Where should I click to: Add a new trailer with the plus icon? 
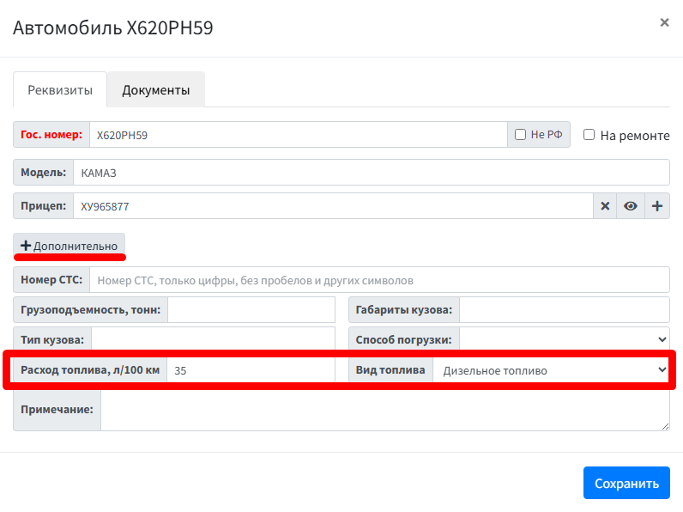click(x=657, y=206)
